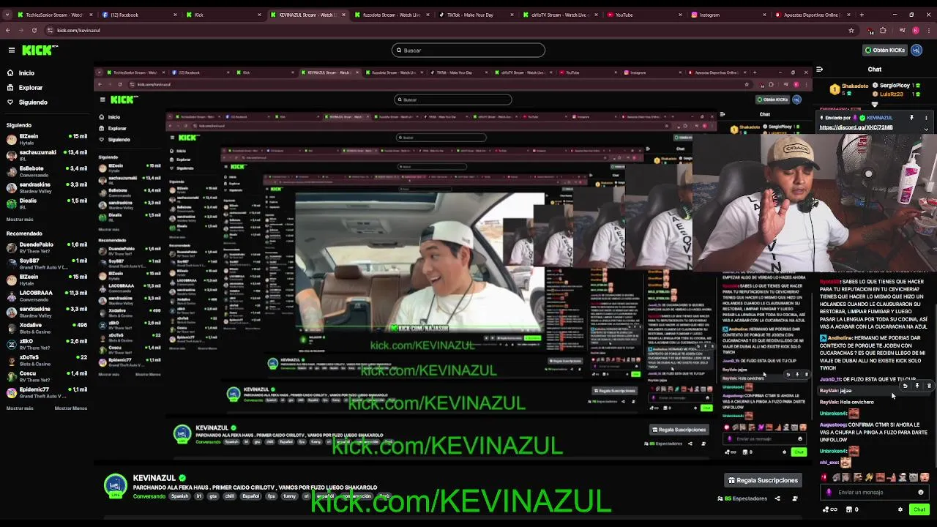
Task: Switch to the fuzodota Stream browser tab
Action: tap(391, 15)
